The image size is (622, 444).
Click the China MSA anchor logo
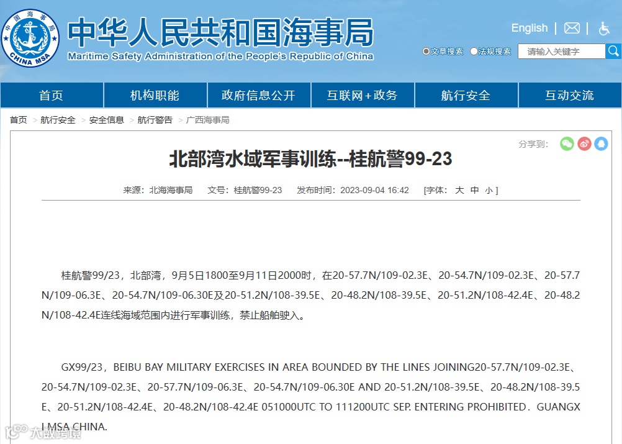tap(30, 38)
